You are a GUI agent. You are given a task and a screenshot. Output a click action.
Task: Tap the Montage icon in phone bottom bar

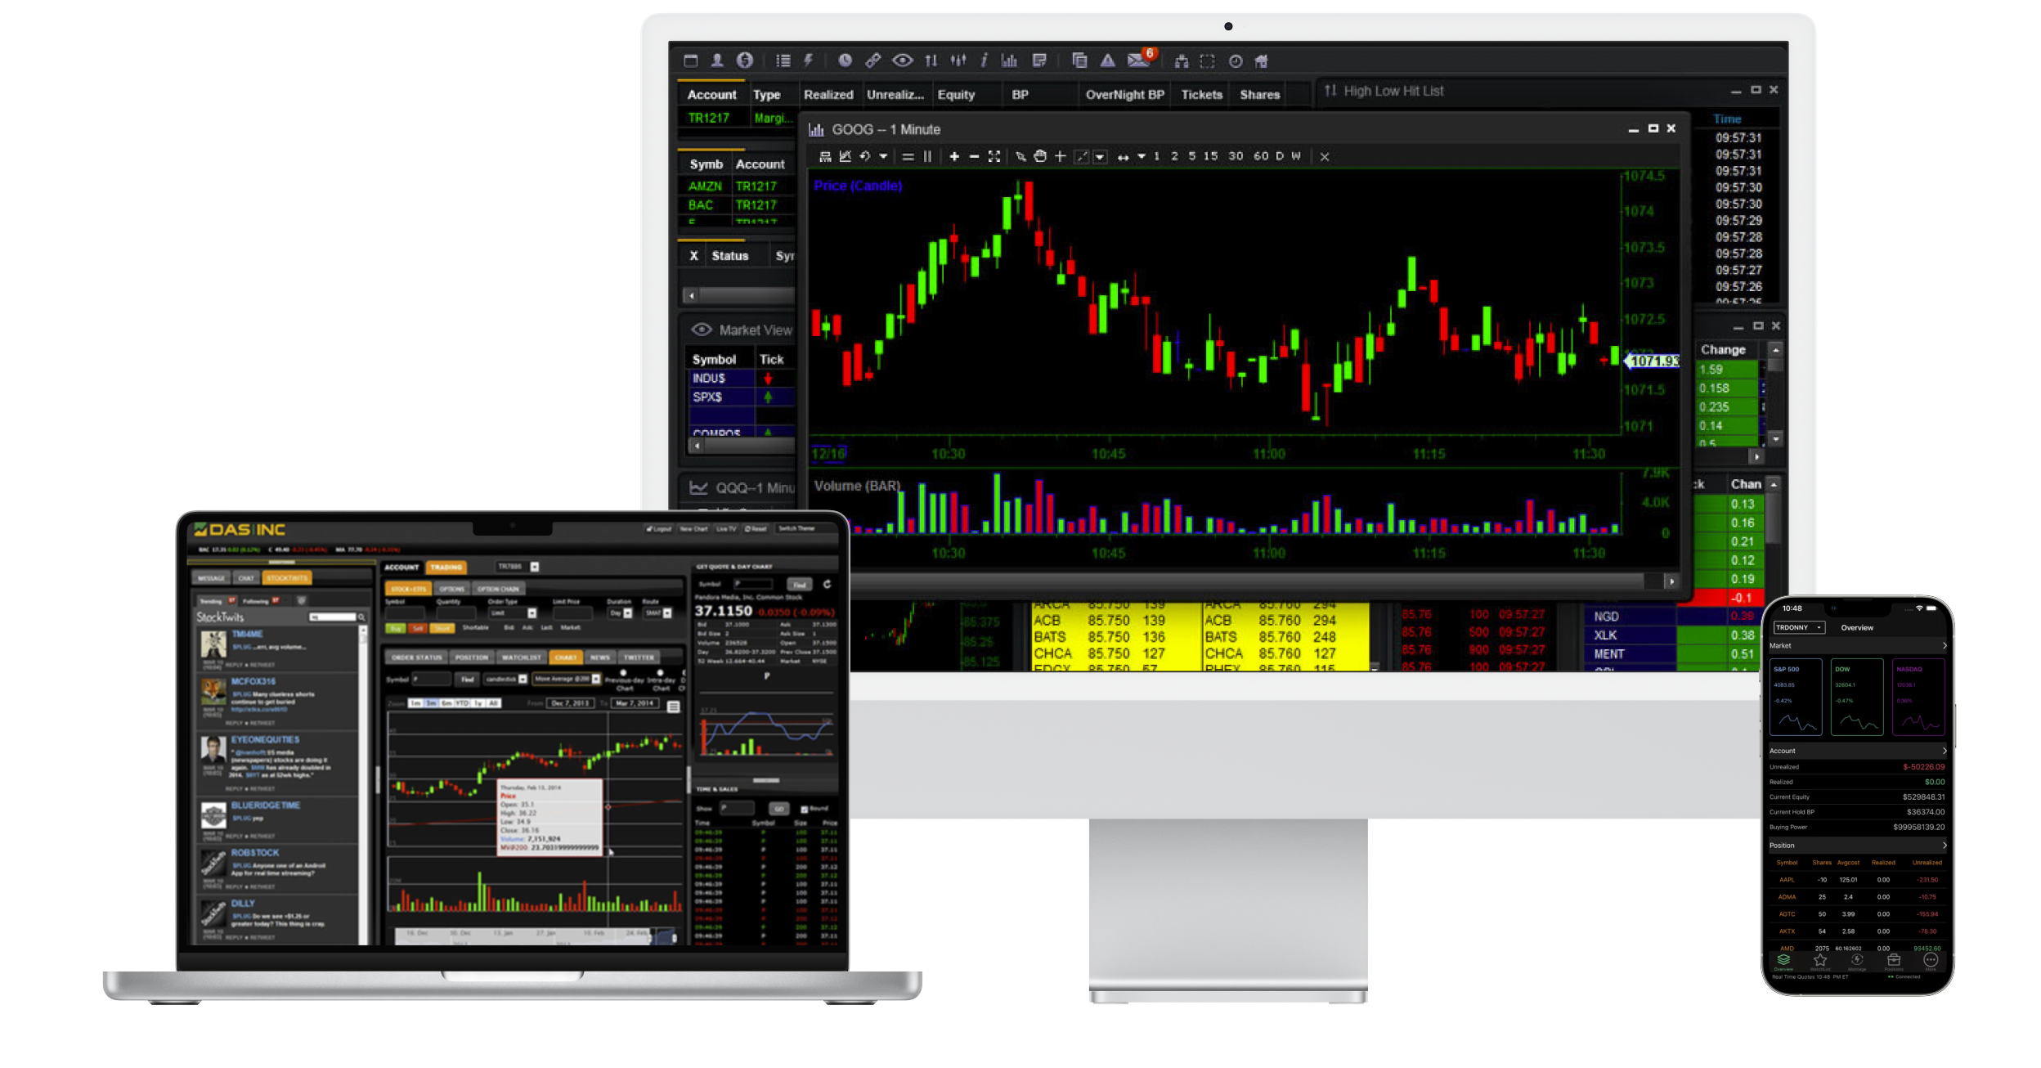[x=1856, y=961]
